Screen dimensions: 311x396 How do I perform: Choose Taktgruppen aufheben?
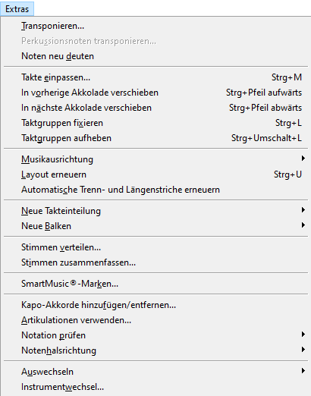[155, 138]
